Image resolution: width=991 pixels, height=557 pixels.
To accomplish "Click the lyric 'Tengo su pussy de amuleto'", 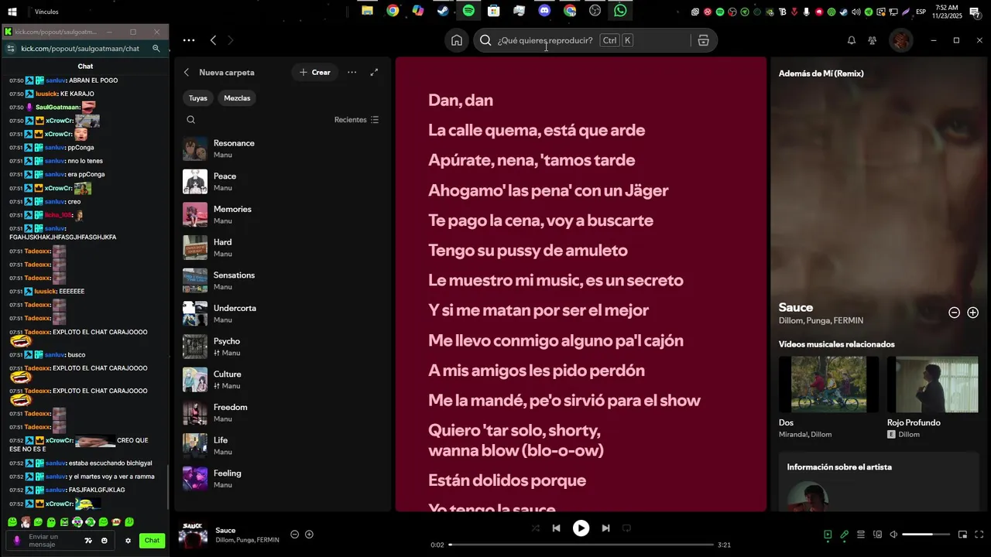I will [x=528, y=251].
